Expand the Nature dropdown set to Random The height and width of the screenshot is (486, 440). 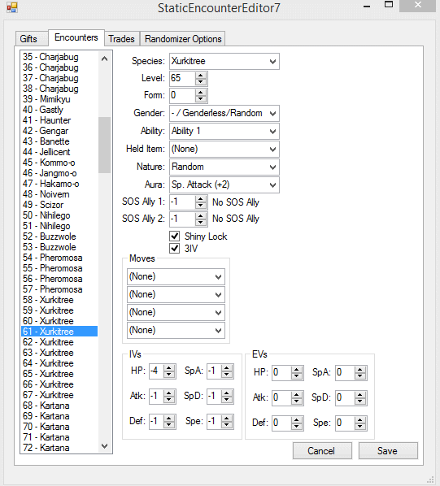224,167
